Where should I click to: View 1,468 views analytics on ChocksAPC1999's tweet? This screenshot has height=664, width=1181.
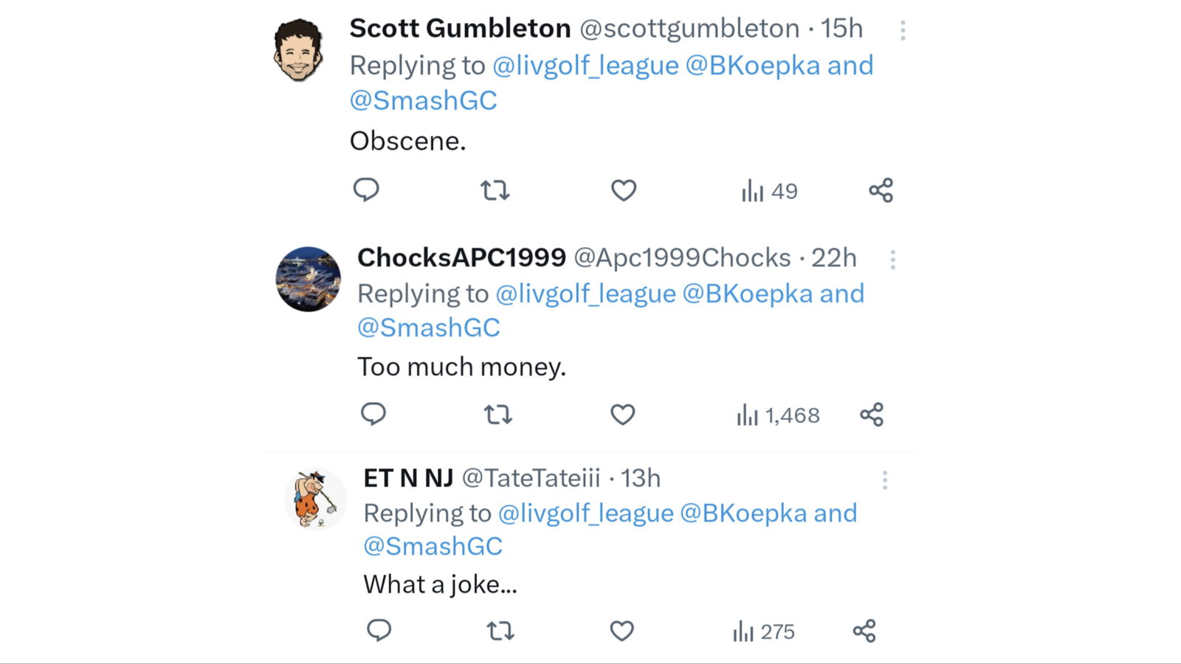[x=778, y=415]
